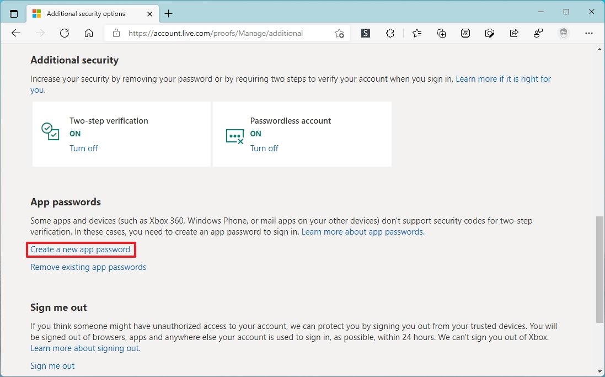
Task: Click Sign me out link
Action: 52,365
